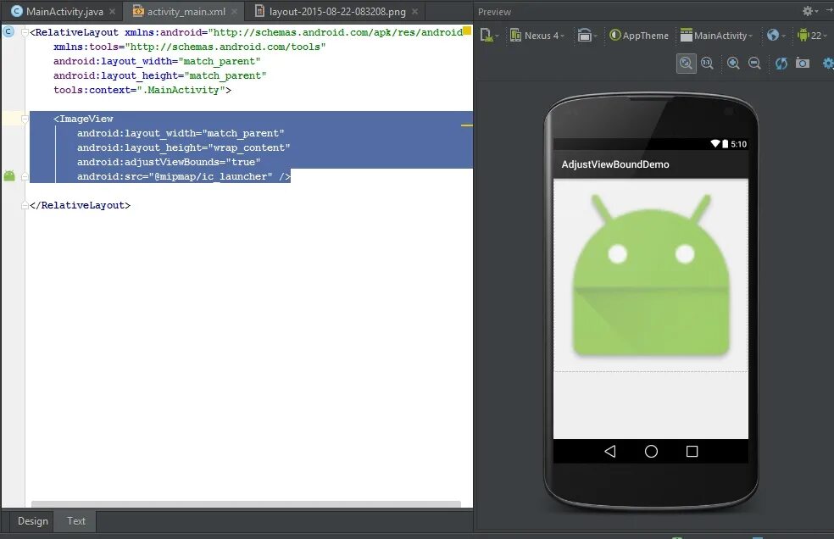
Task: Tap the Recents square in phone preview
Action: [x=692, y=451]
